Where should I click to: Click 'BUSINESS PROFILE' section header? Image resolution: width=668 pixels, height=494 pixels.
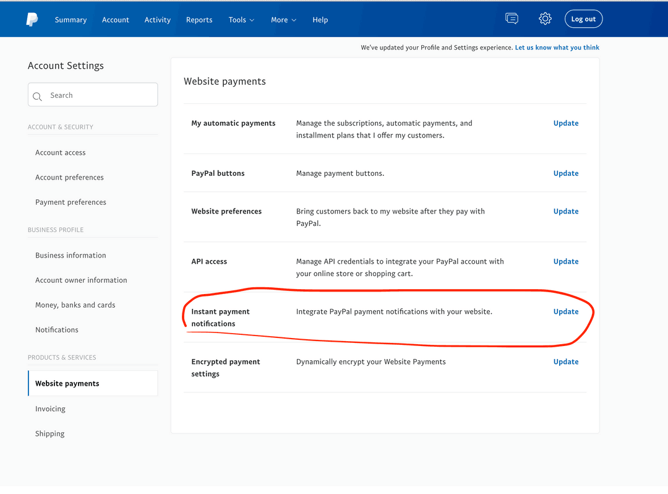coord(56,230)
